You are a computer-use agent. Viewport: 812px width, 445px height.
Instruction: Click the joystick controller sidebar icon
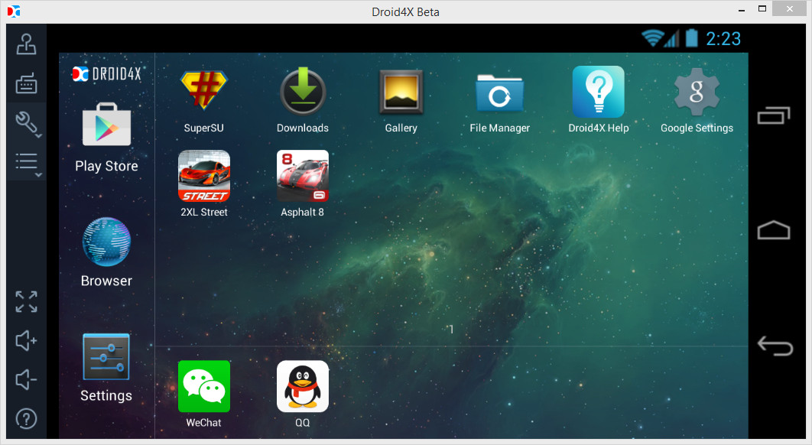26,44
